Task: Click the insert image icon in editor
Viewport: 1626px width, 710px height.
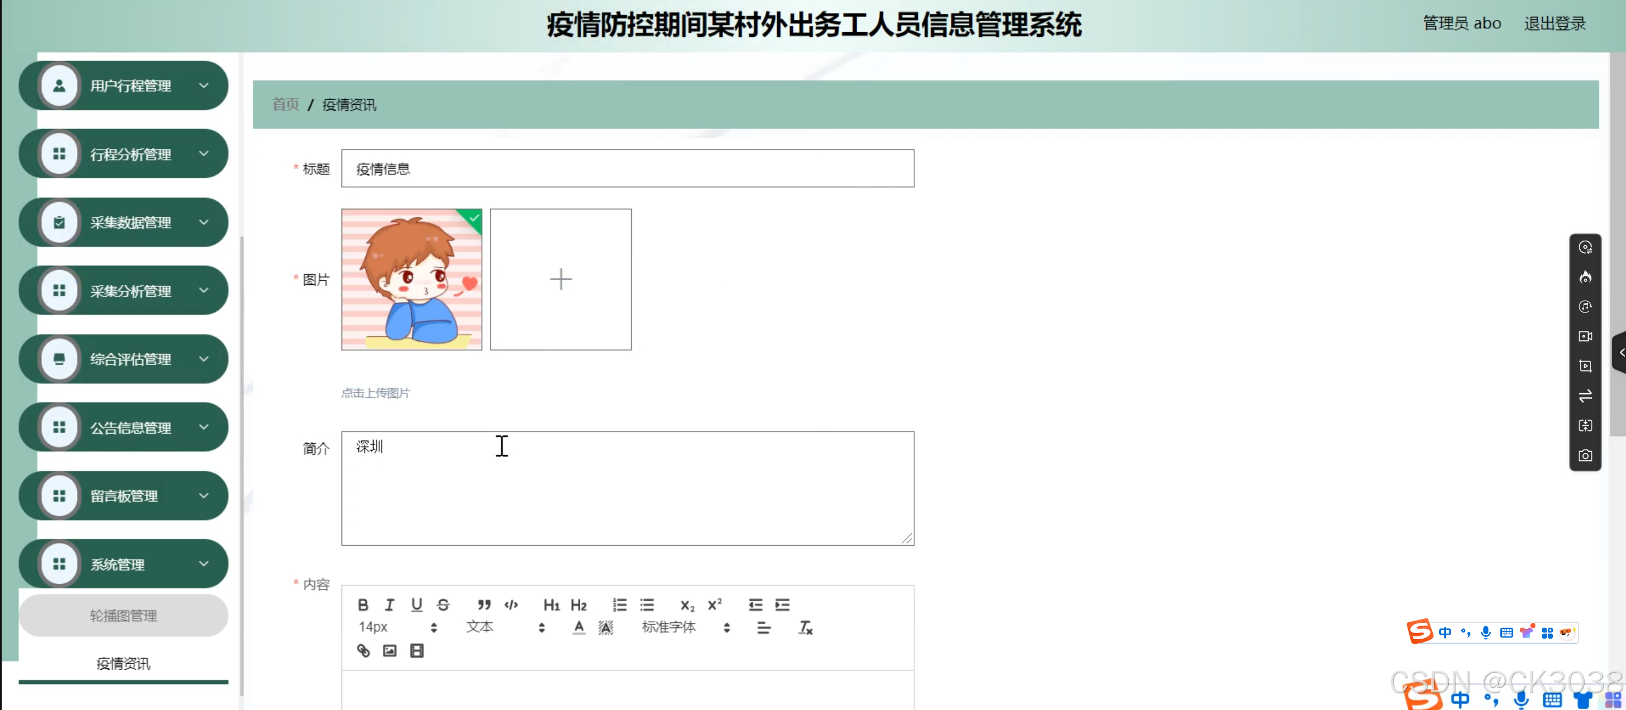Action: [390, 651]
